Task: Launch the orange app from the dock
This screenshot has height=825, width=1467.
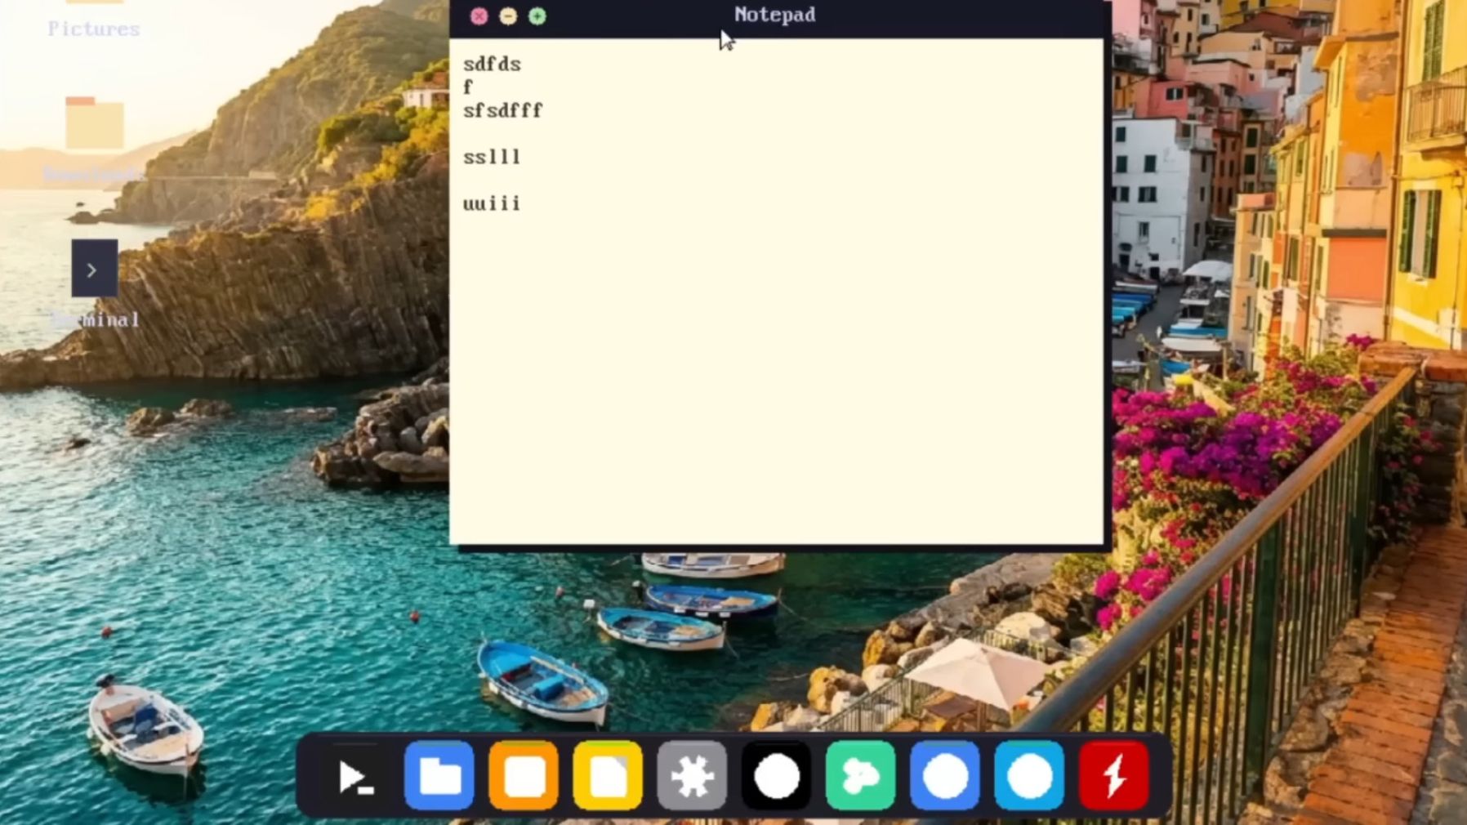Action: coord(524,775)
